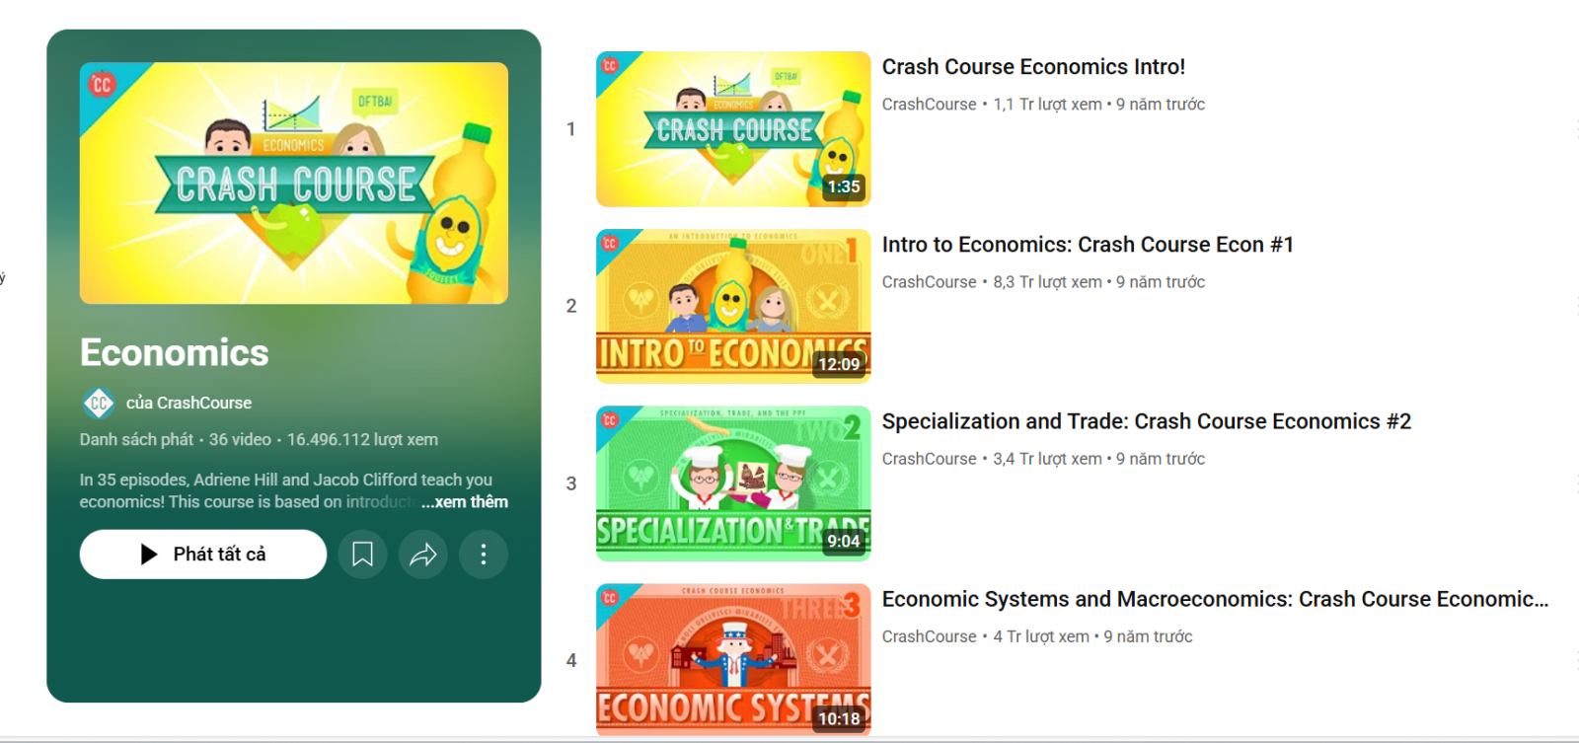Click the CrashCourse channel avatar icon

(x=98, y=403)
